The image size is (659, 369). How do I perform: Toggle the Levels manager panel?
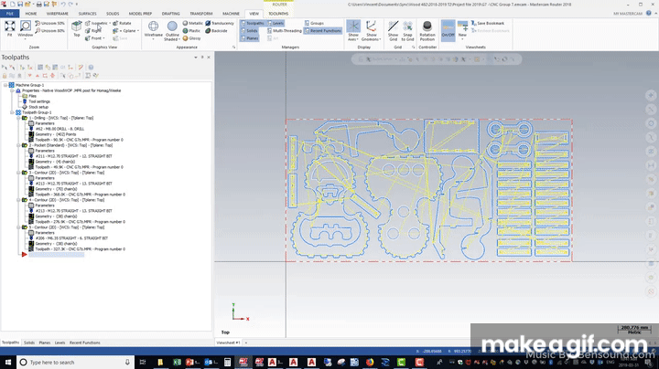277,23
